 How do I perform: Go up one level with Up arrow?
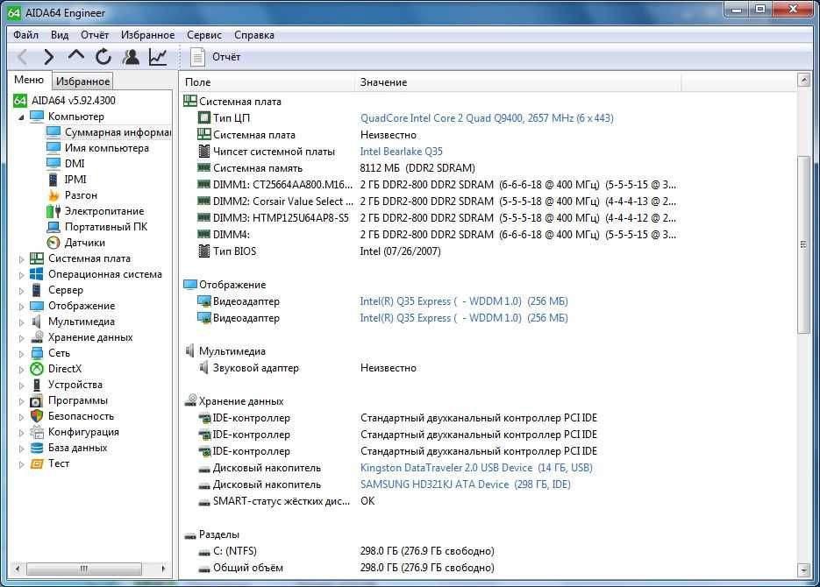tap(76, 56)
